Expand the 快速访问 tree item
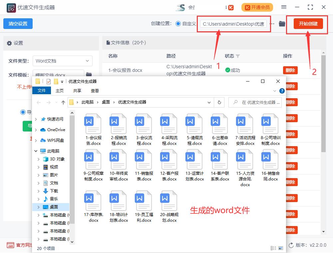This screenshot has height=253, width=333. coord(35,120)
